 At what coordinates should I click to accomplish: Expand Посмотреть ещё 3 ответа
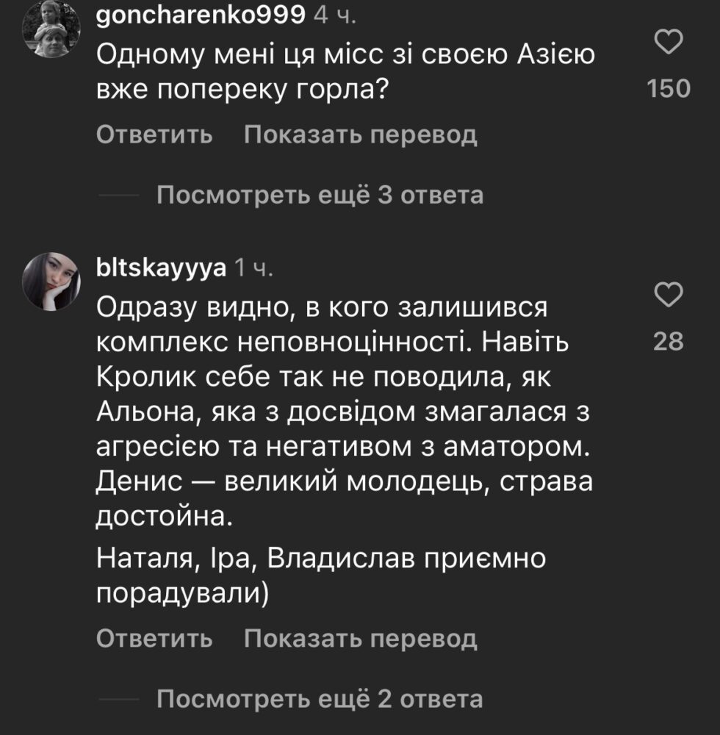pos(320,196)
